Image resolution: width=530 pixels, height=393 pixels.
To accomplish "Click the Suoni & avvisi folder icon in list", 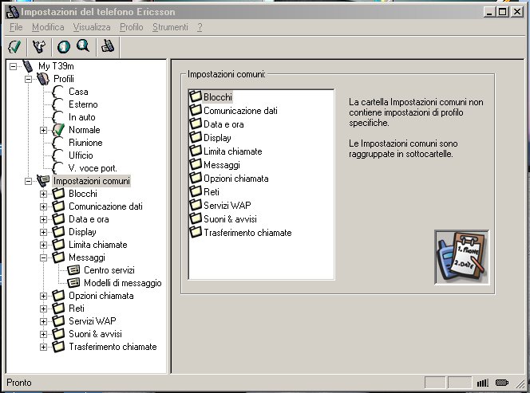I will pos(196,218).
